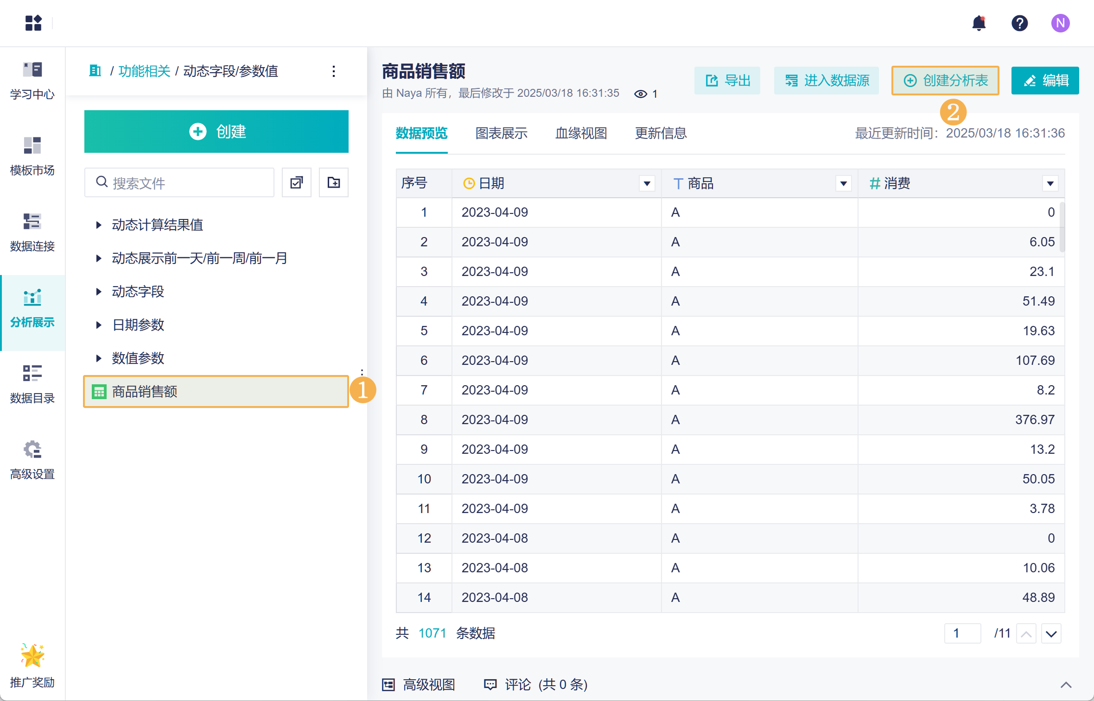The height and width of the screenshot is (701, 1094).
Task: Click the 导出 export button
Action: pos(727,81)
